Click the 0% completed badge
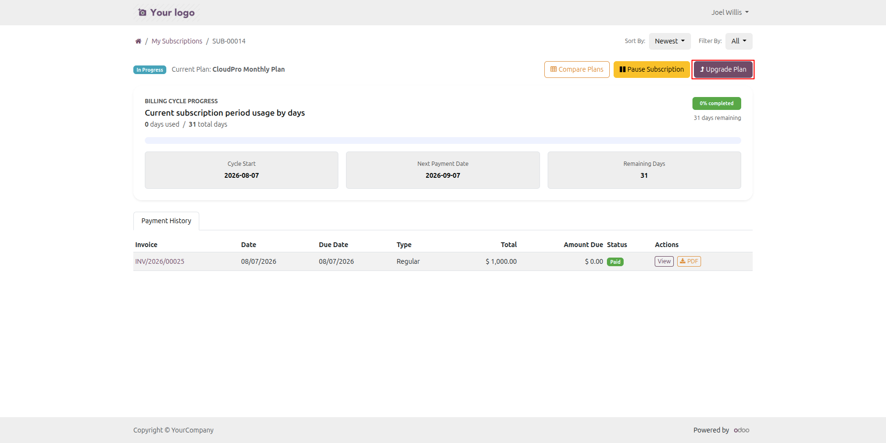 [x=716, y=103]
